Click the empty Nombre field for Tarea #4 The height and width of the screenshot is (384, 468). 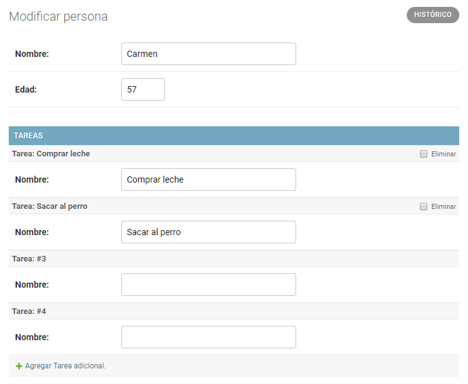(x=208, y=337)
